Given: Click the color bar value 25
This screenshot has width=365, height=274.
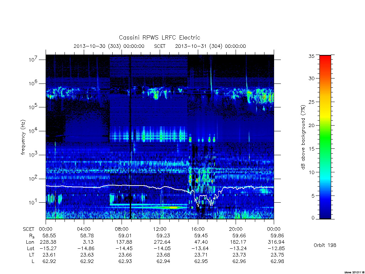Looking at the screenshot, I should click(312, 102).
